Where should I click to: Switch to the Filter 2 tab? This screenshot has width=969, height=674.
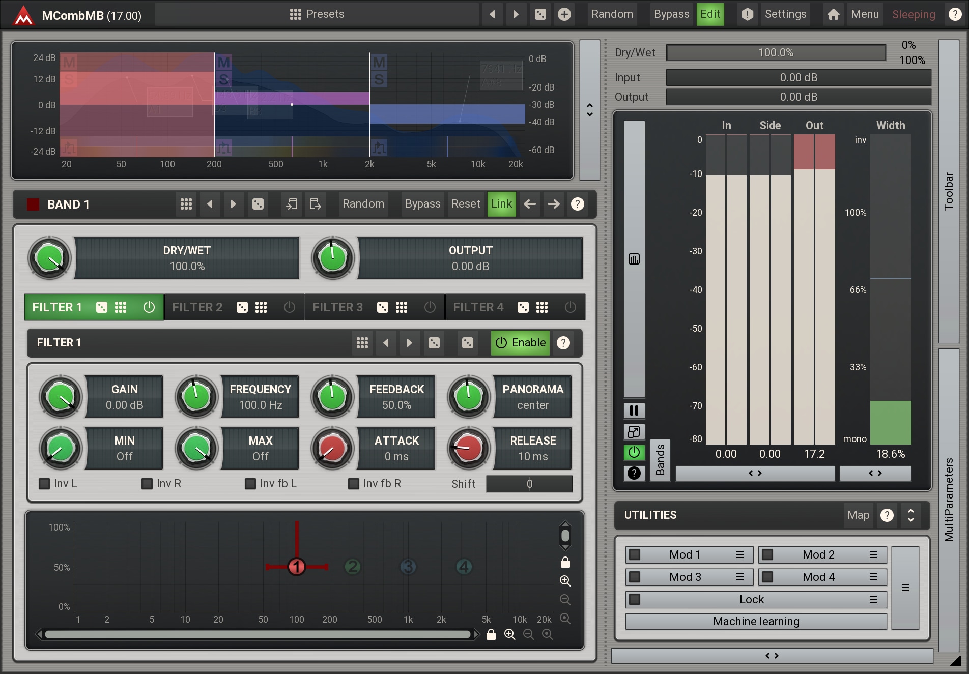point(197,307)
